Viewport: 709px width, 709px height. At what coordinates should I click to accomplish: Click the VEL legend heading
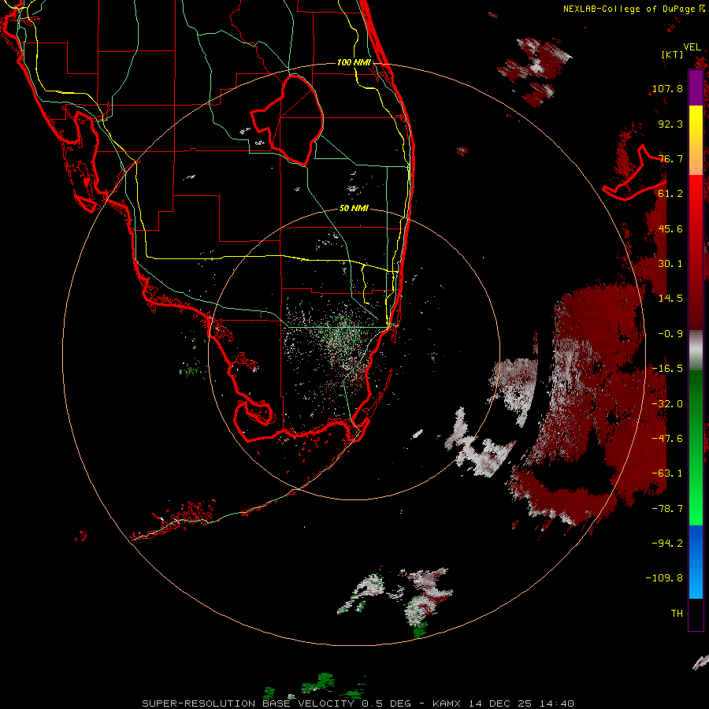pyautogui.click(x=692, y=47)
